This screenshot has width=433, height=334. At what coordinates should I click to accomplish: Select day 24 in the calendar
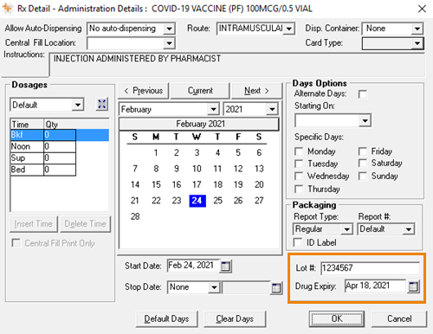point(197,201)
